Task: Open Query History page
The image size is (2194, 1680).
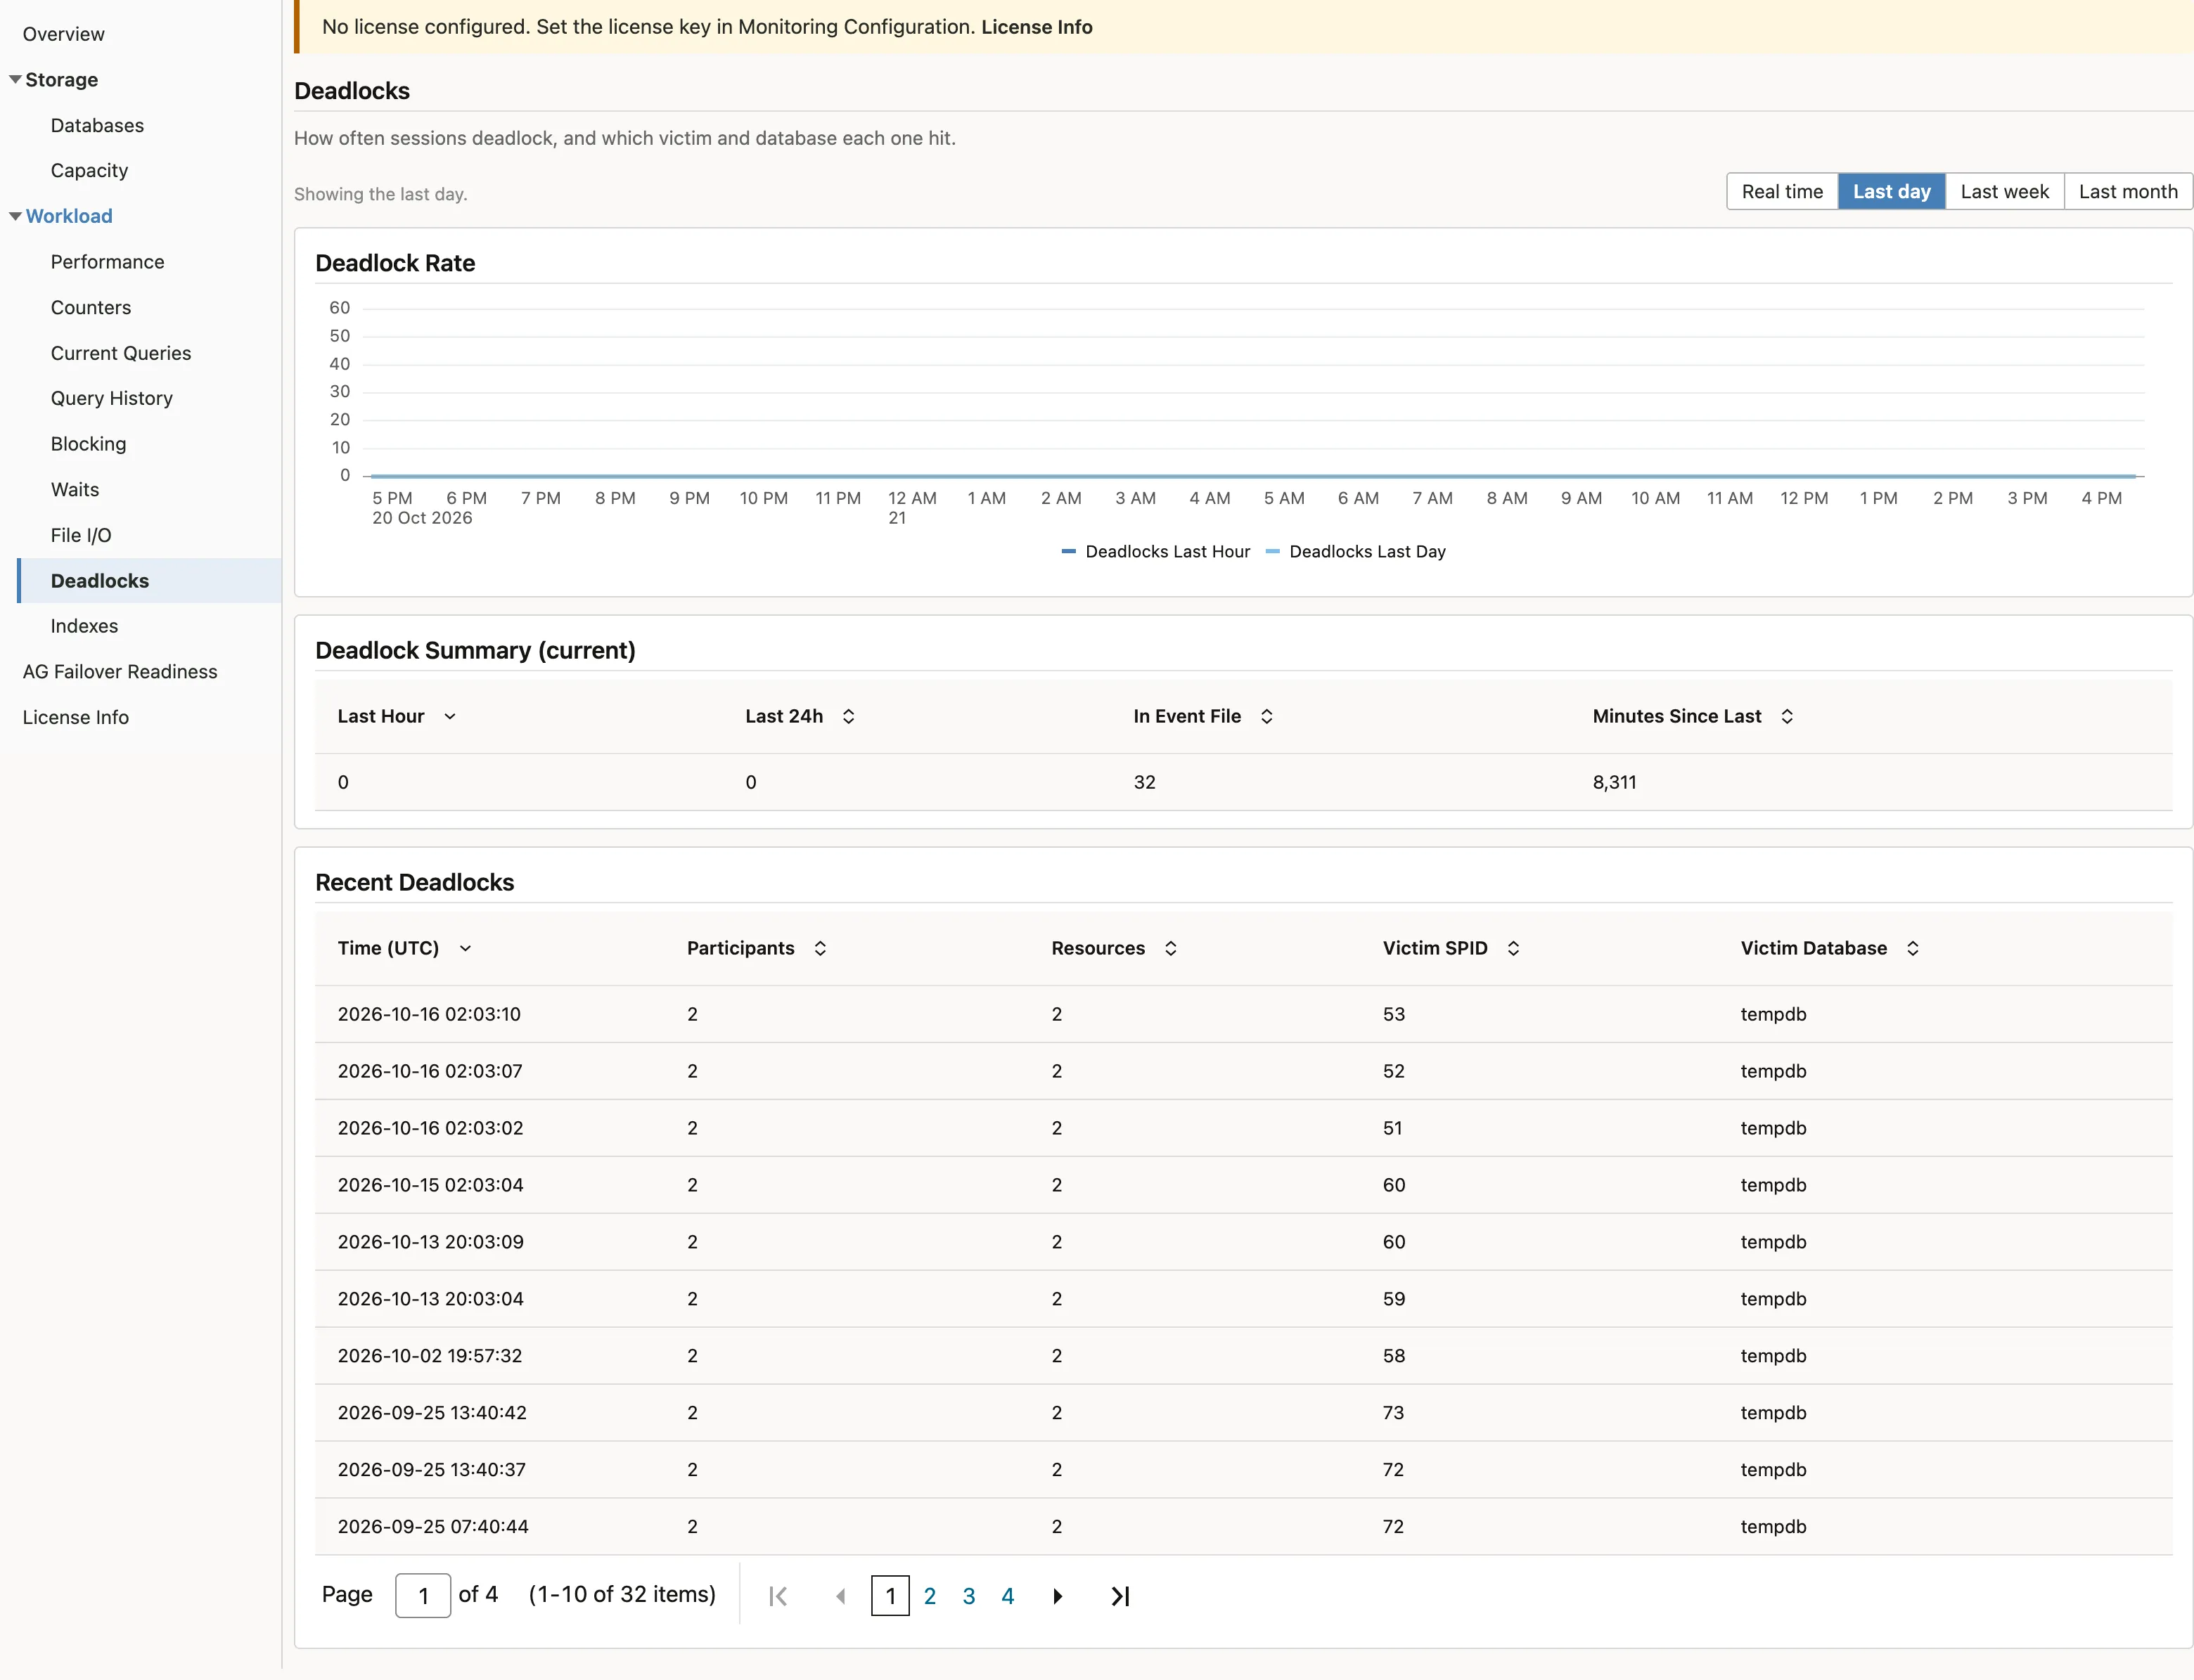Action: click(x=111, y=398)
